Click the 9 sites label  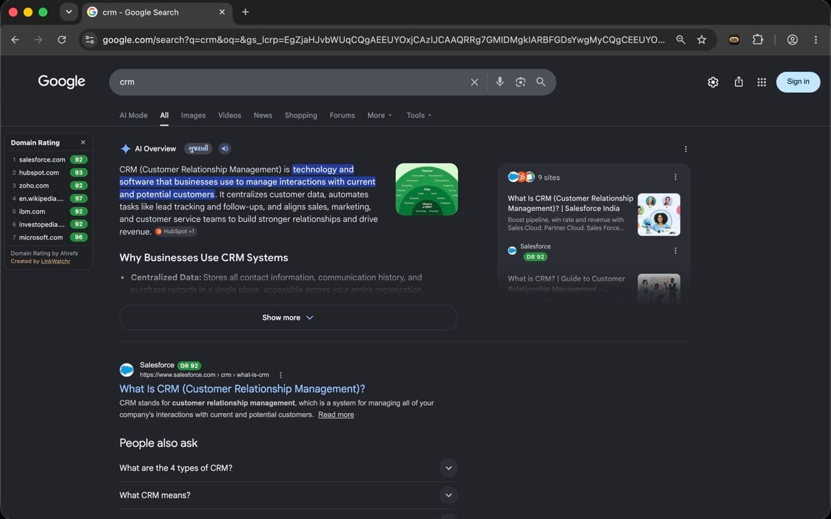point(549,177)
